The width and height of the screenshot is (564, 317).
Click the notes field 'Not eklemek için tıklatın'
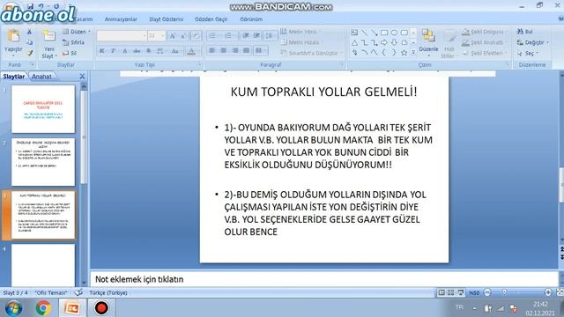point(323,279)
